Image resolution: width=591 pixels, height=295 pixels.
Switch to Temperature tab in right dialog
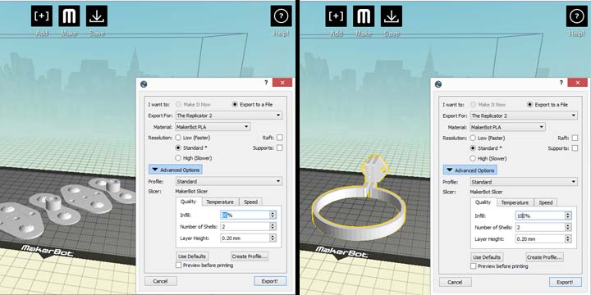(515, 203)
